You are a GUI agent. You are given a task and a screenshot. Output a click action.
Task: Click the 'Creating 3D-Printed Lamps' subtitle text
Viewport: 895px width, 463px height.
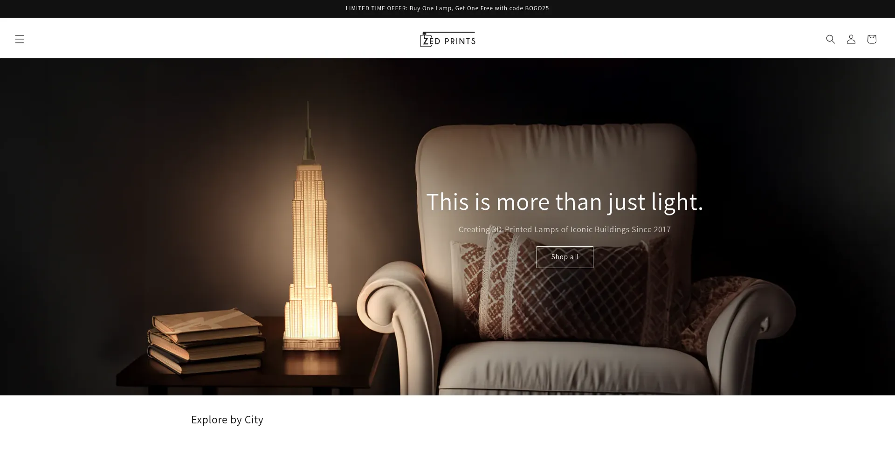coord(565,229)
